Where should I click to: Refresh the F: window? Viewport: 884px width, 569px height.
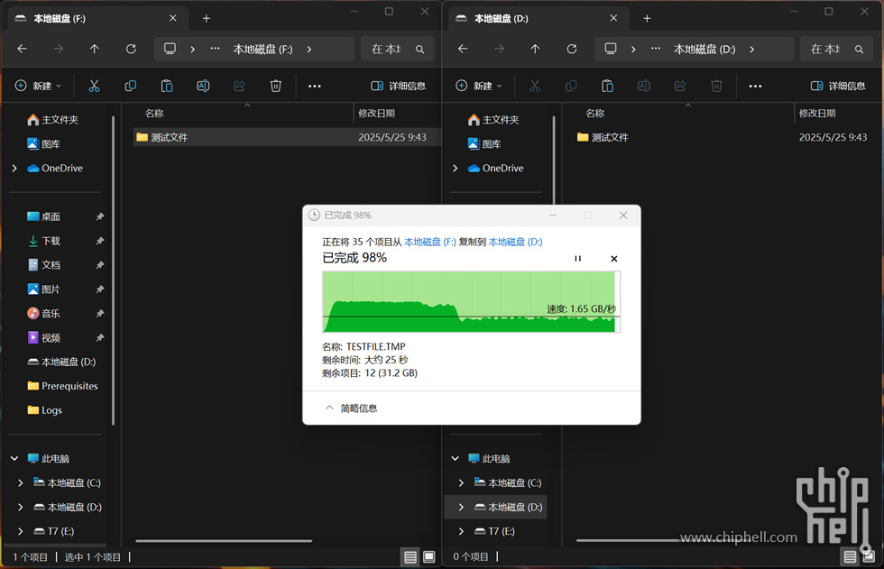coord(131,49)
